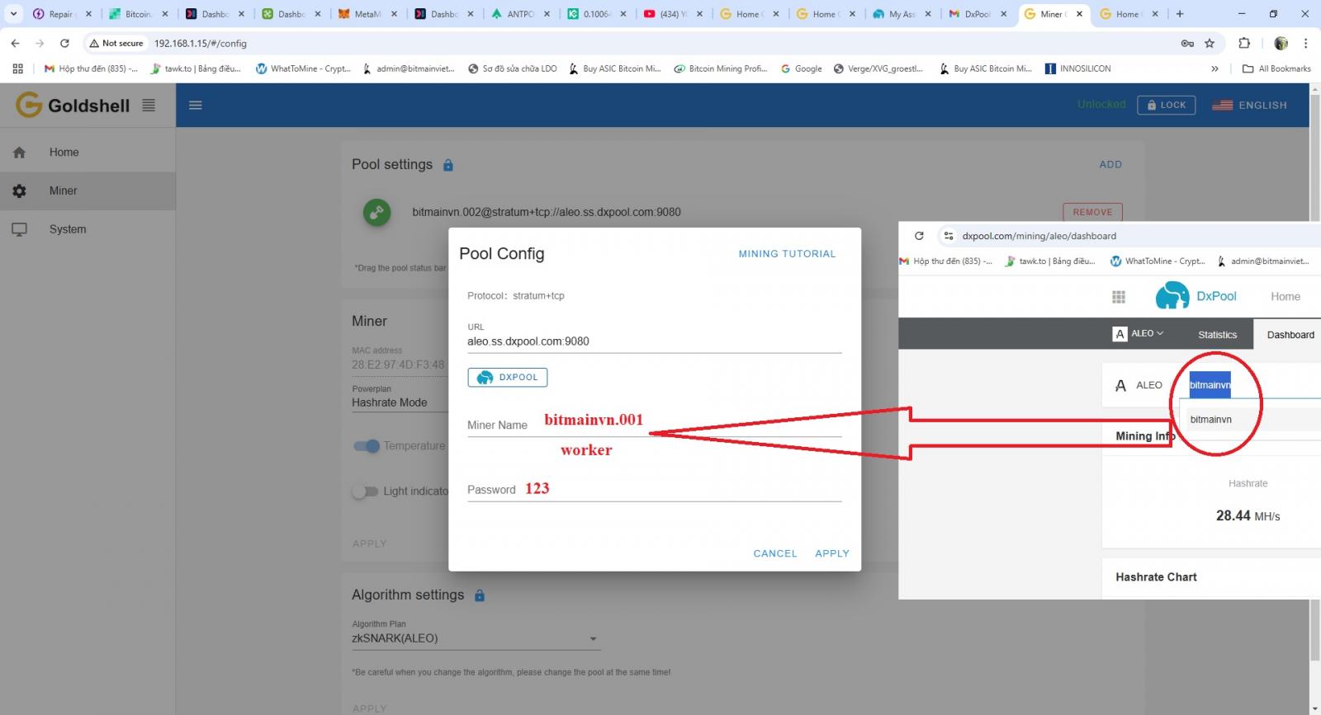1321x715 pixels.
Task: Click the US flag language icon
Action: point(1223,106)
